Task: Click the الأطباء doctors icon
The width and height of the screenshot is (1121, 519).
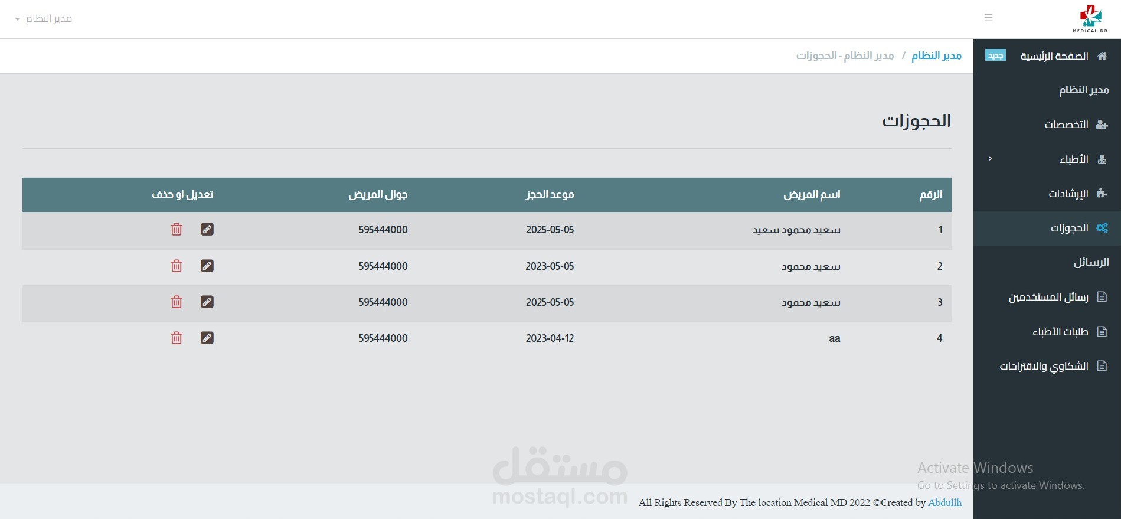Action: 1102,159
